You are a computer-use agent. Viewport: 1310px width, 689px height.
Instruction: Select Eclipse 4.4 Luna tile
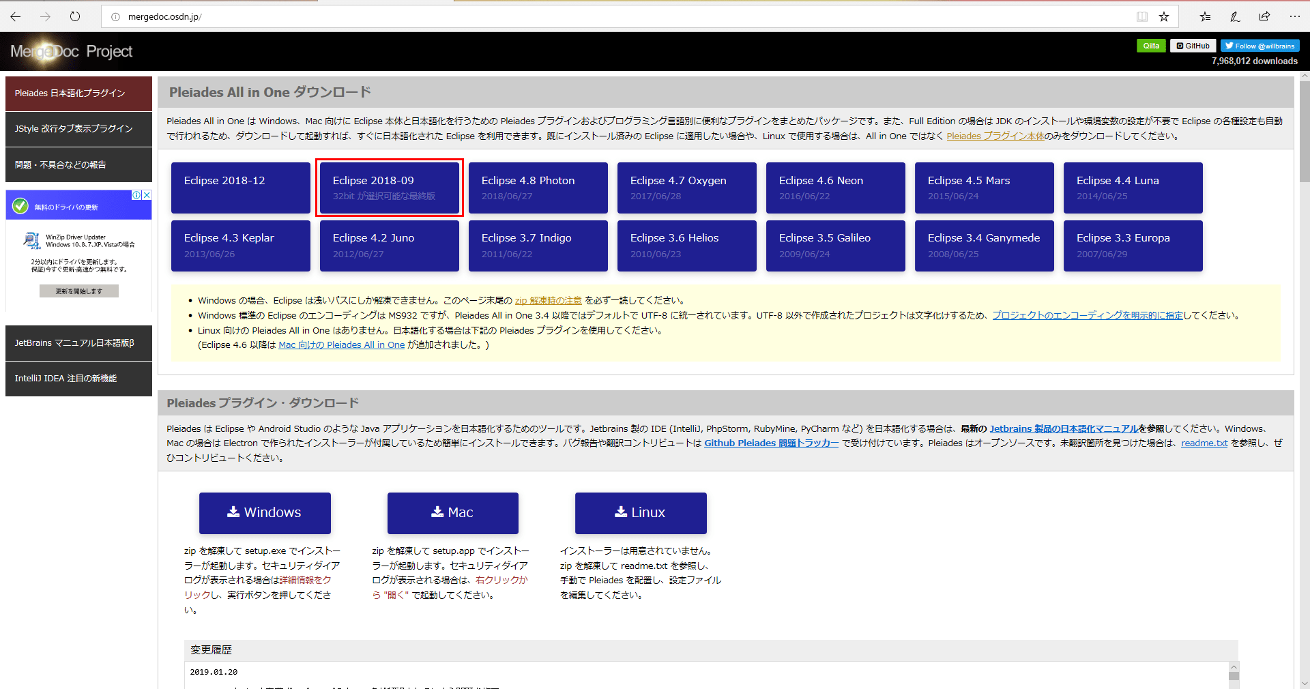pos(1133,188)
